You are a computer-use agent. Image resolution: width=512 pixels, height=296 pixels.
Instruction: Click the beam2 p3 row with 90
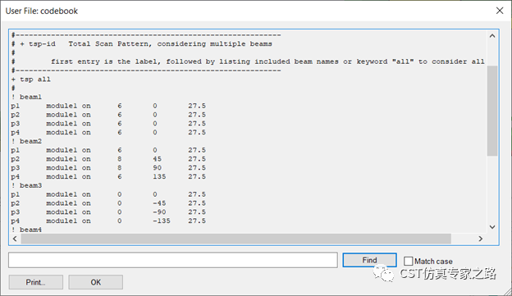(108, 168)
